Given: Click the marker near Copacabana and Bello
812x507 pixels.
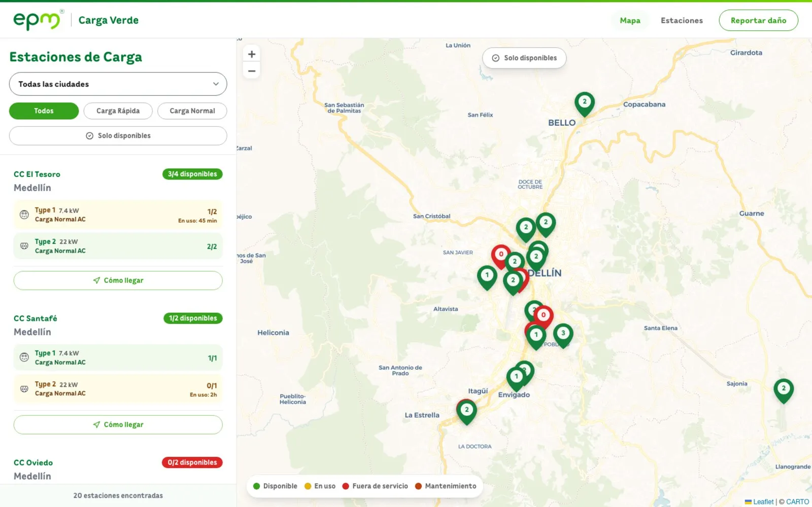Looking at the screenshot, I should click(585, 103).
